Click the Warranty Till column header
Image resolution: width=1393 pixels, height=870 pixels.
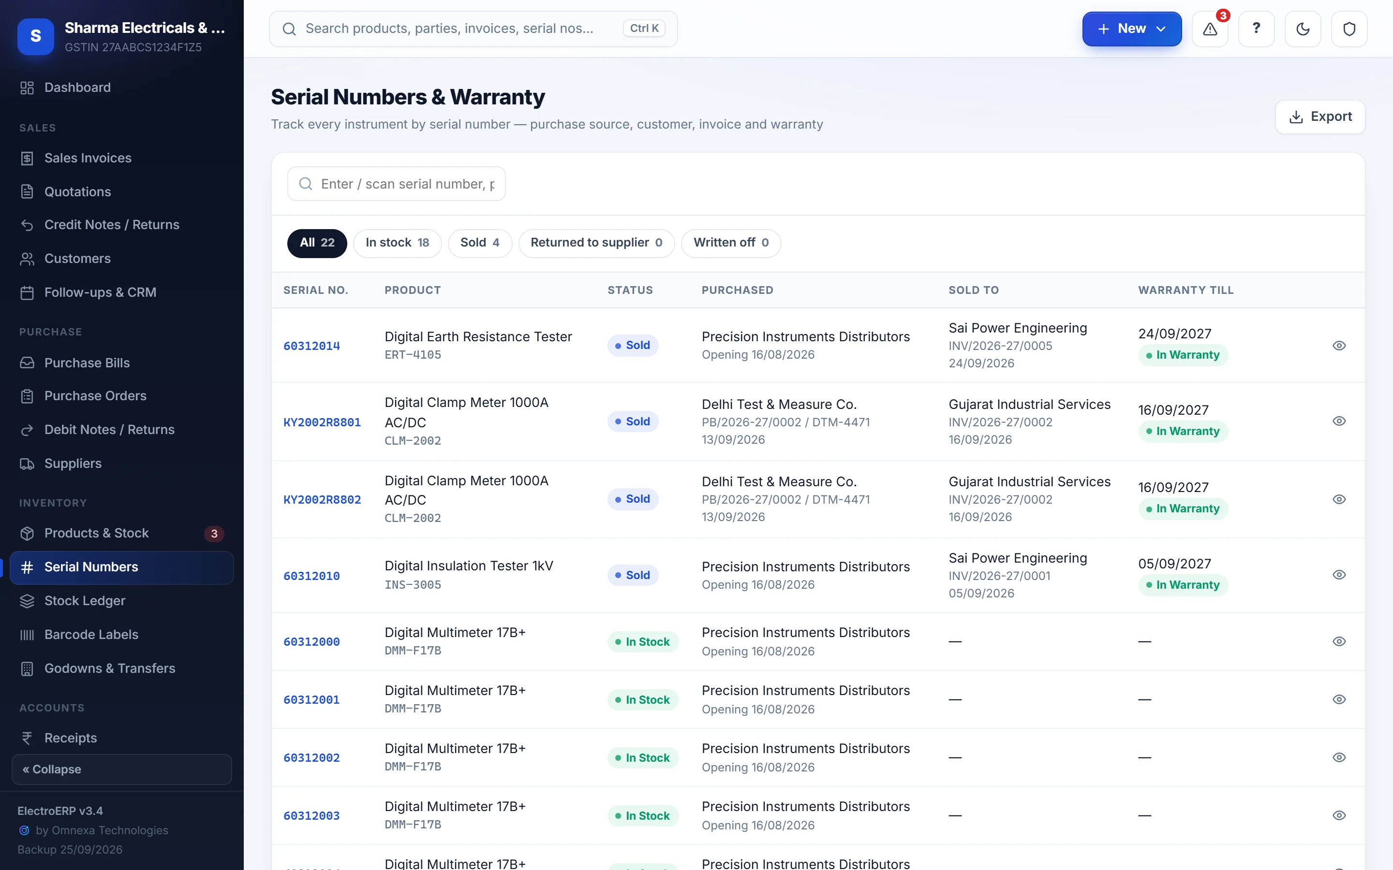(x=1186, y=290)
